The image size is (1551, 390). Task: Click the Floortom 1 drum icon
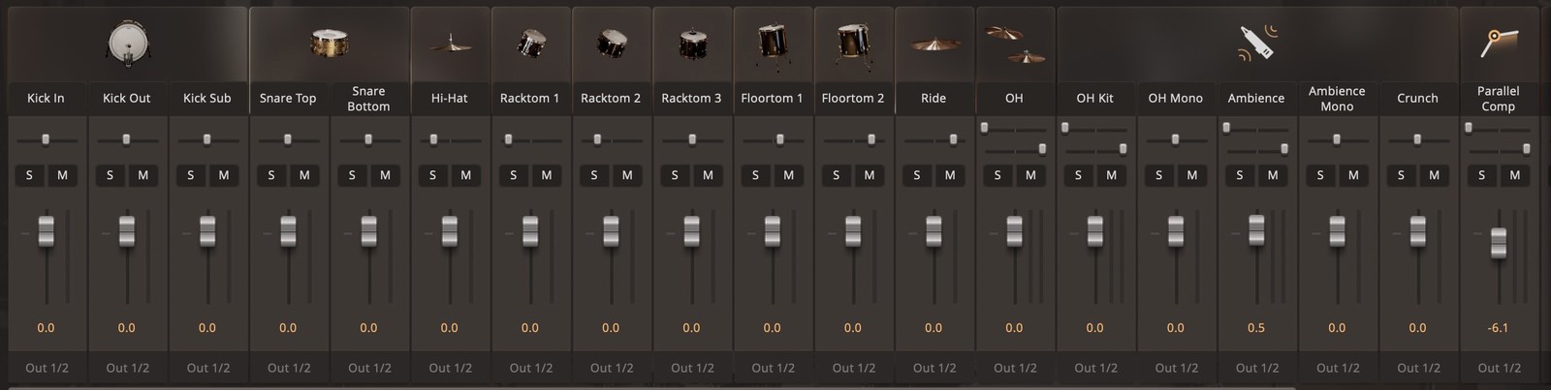772,44
